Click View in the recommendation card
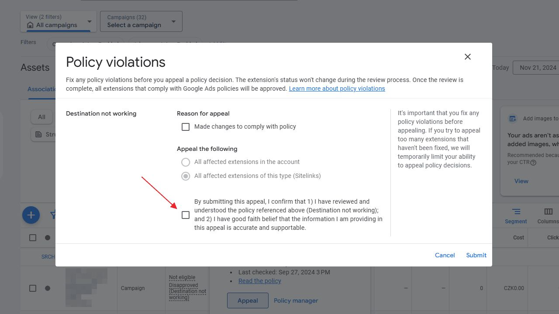This screenshot has width=559, height=314. pyautogui.click(x=521, y=181)
